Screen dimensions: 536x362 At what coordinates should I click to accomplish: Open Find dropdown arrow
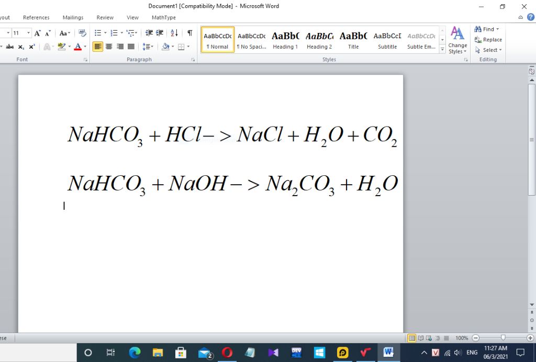pos(498,29)
